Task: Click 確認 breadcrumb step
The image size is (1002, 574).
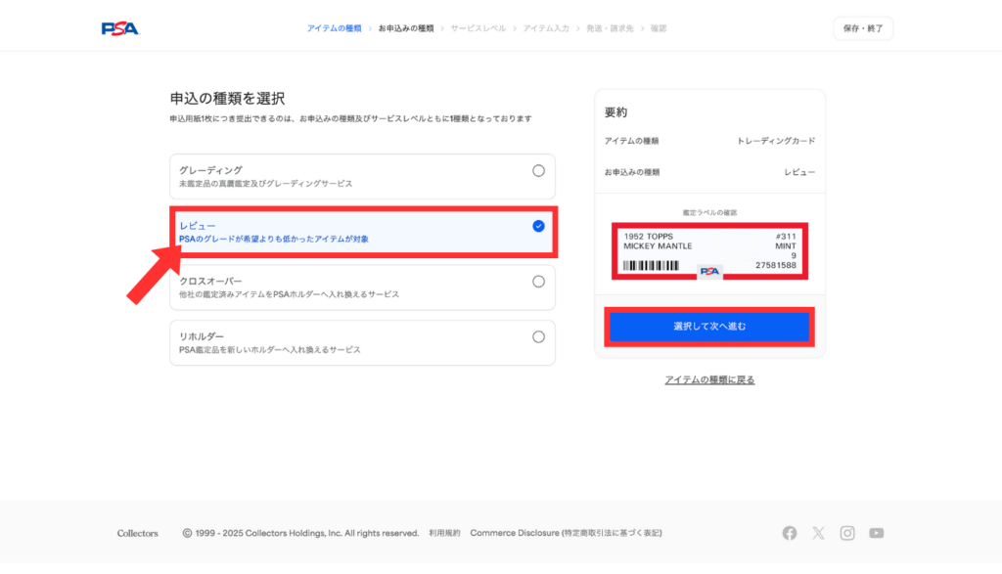Action: click(659, 28)
